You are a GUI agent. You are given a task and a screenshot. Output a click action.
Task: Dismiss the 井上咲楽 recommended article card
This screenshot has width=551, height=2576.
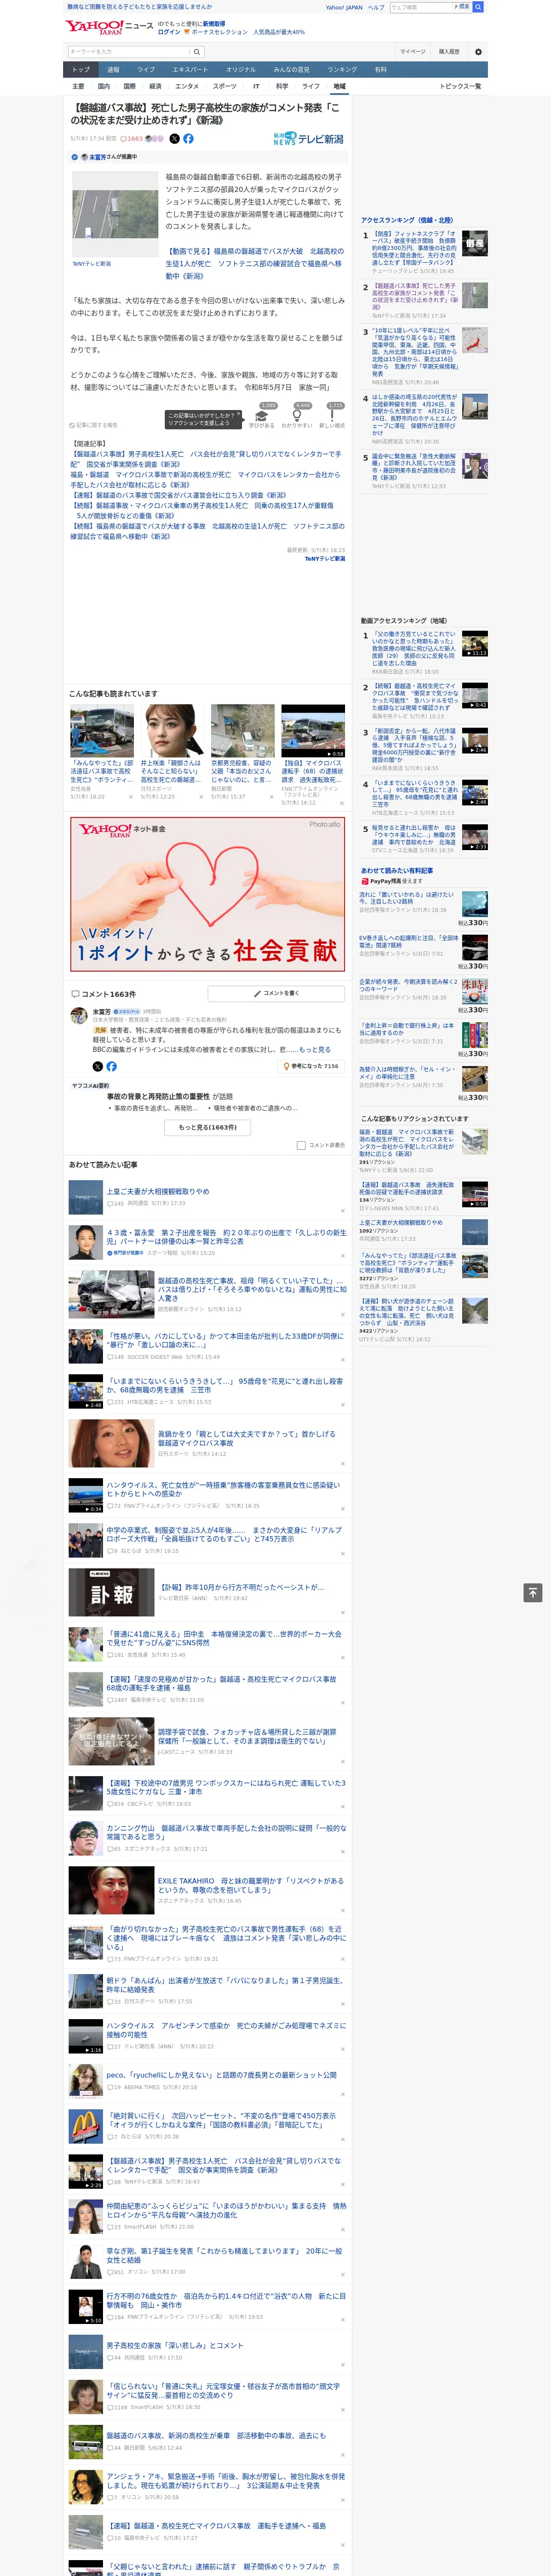coord(201,797)
